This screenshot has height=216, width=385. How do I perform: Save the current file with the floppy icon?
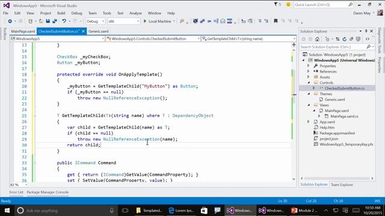tap(48, 22)
